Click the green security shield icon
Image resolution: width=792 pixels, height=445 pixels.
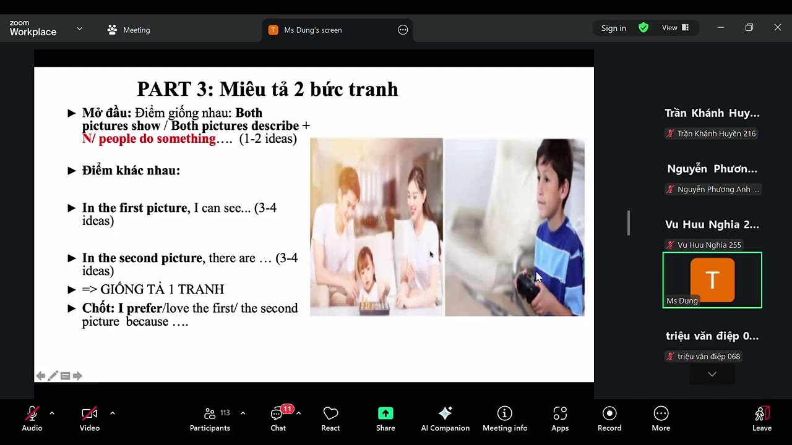tap(643, 28)
